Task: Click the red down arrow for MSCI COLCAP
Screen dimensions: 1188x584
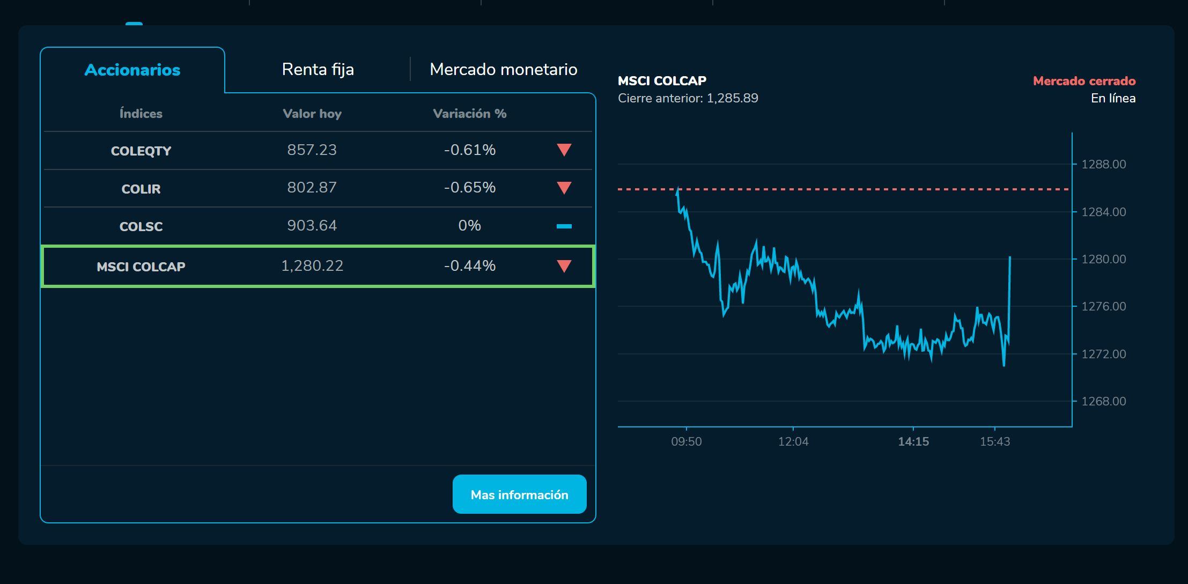Action: [563, 265]
